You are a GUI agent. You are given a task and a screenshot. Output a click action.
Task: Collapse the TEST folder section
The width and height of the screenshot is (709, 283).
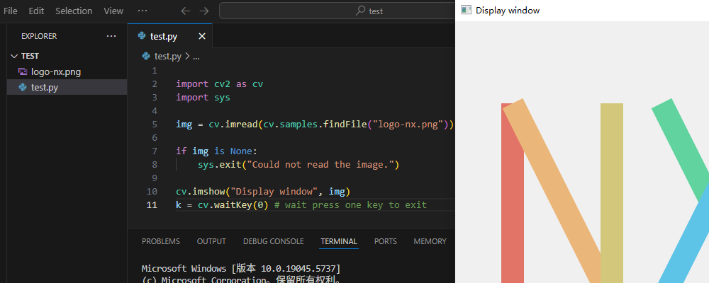(x=67, y=56)
